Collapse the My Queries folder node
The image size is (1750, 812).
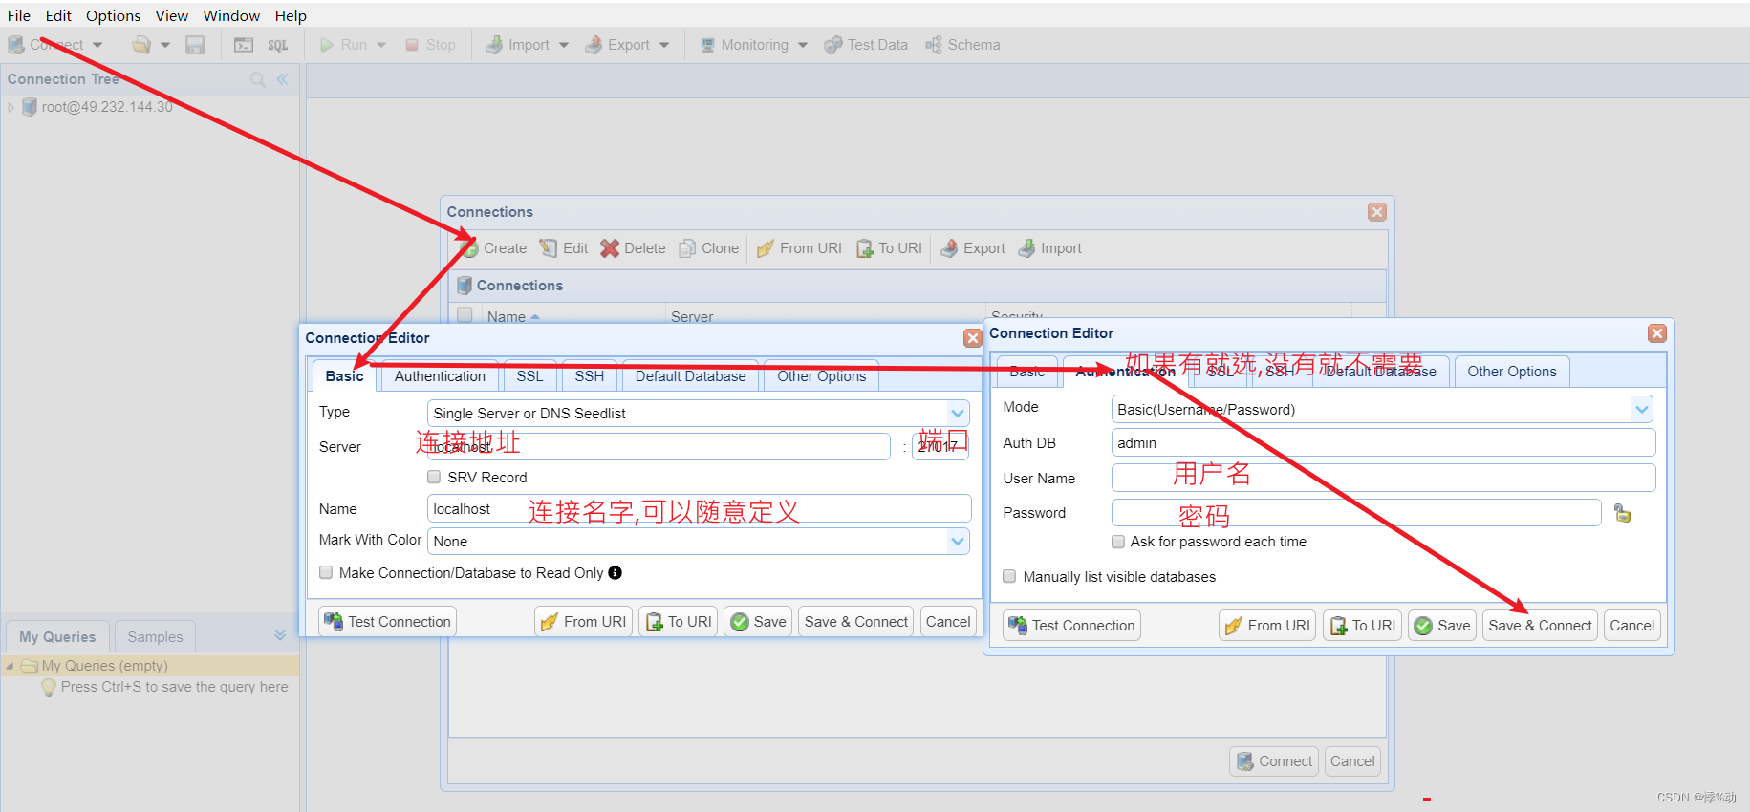pyautogui.click(x=10, y=666)
